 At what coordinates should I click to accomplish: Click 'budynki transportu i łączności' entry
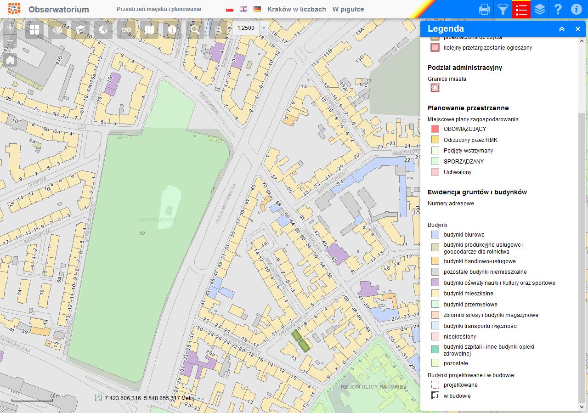(481, 326)
